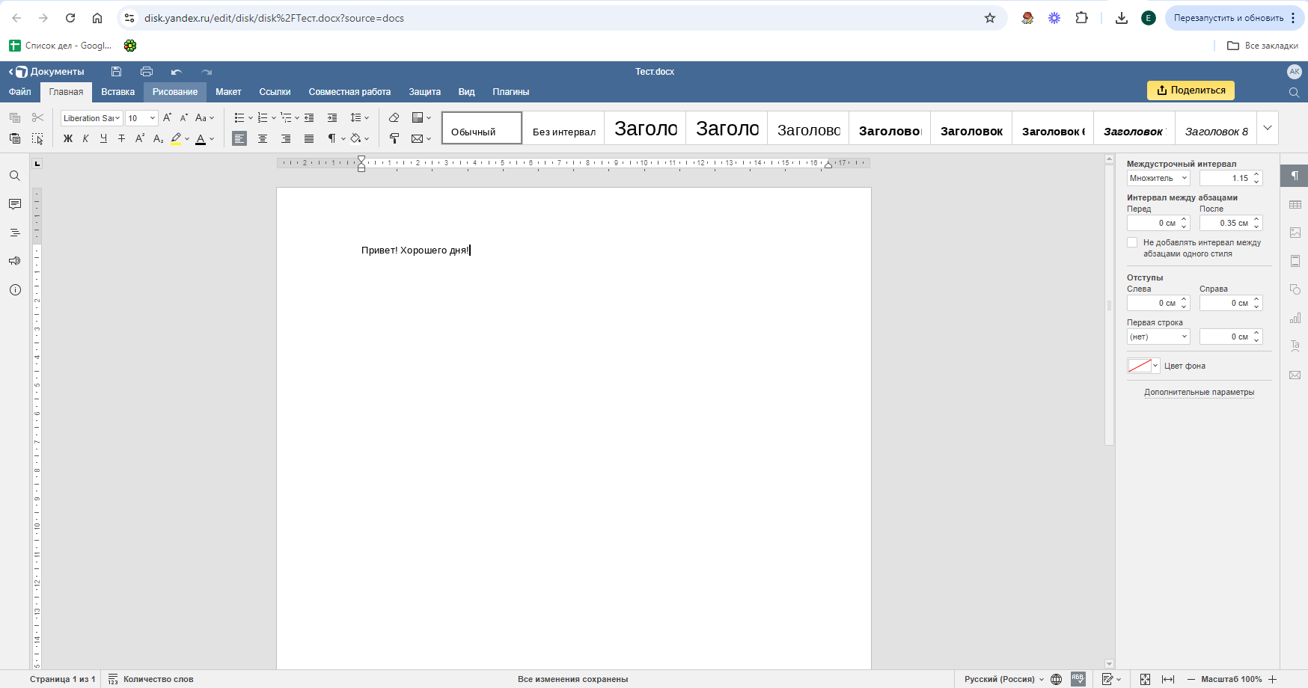Screen dimensions: 1308x688
Task: Click the Fit to page icon
Action: click(1145, 679)
